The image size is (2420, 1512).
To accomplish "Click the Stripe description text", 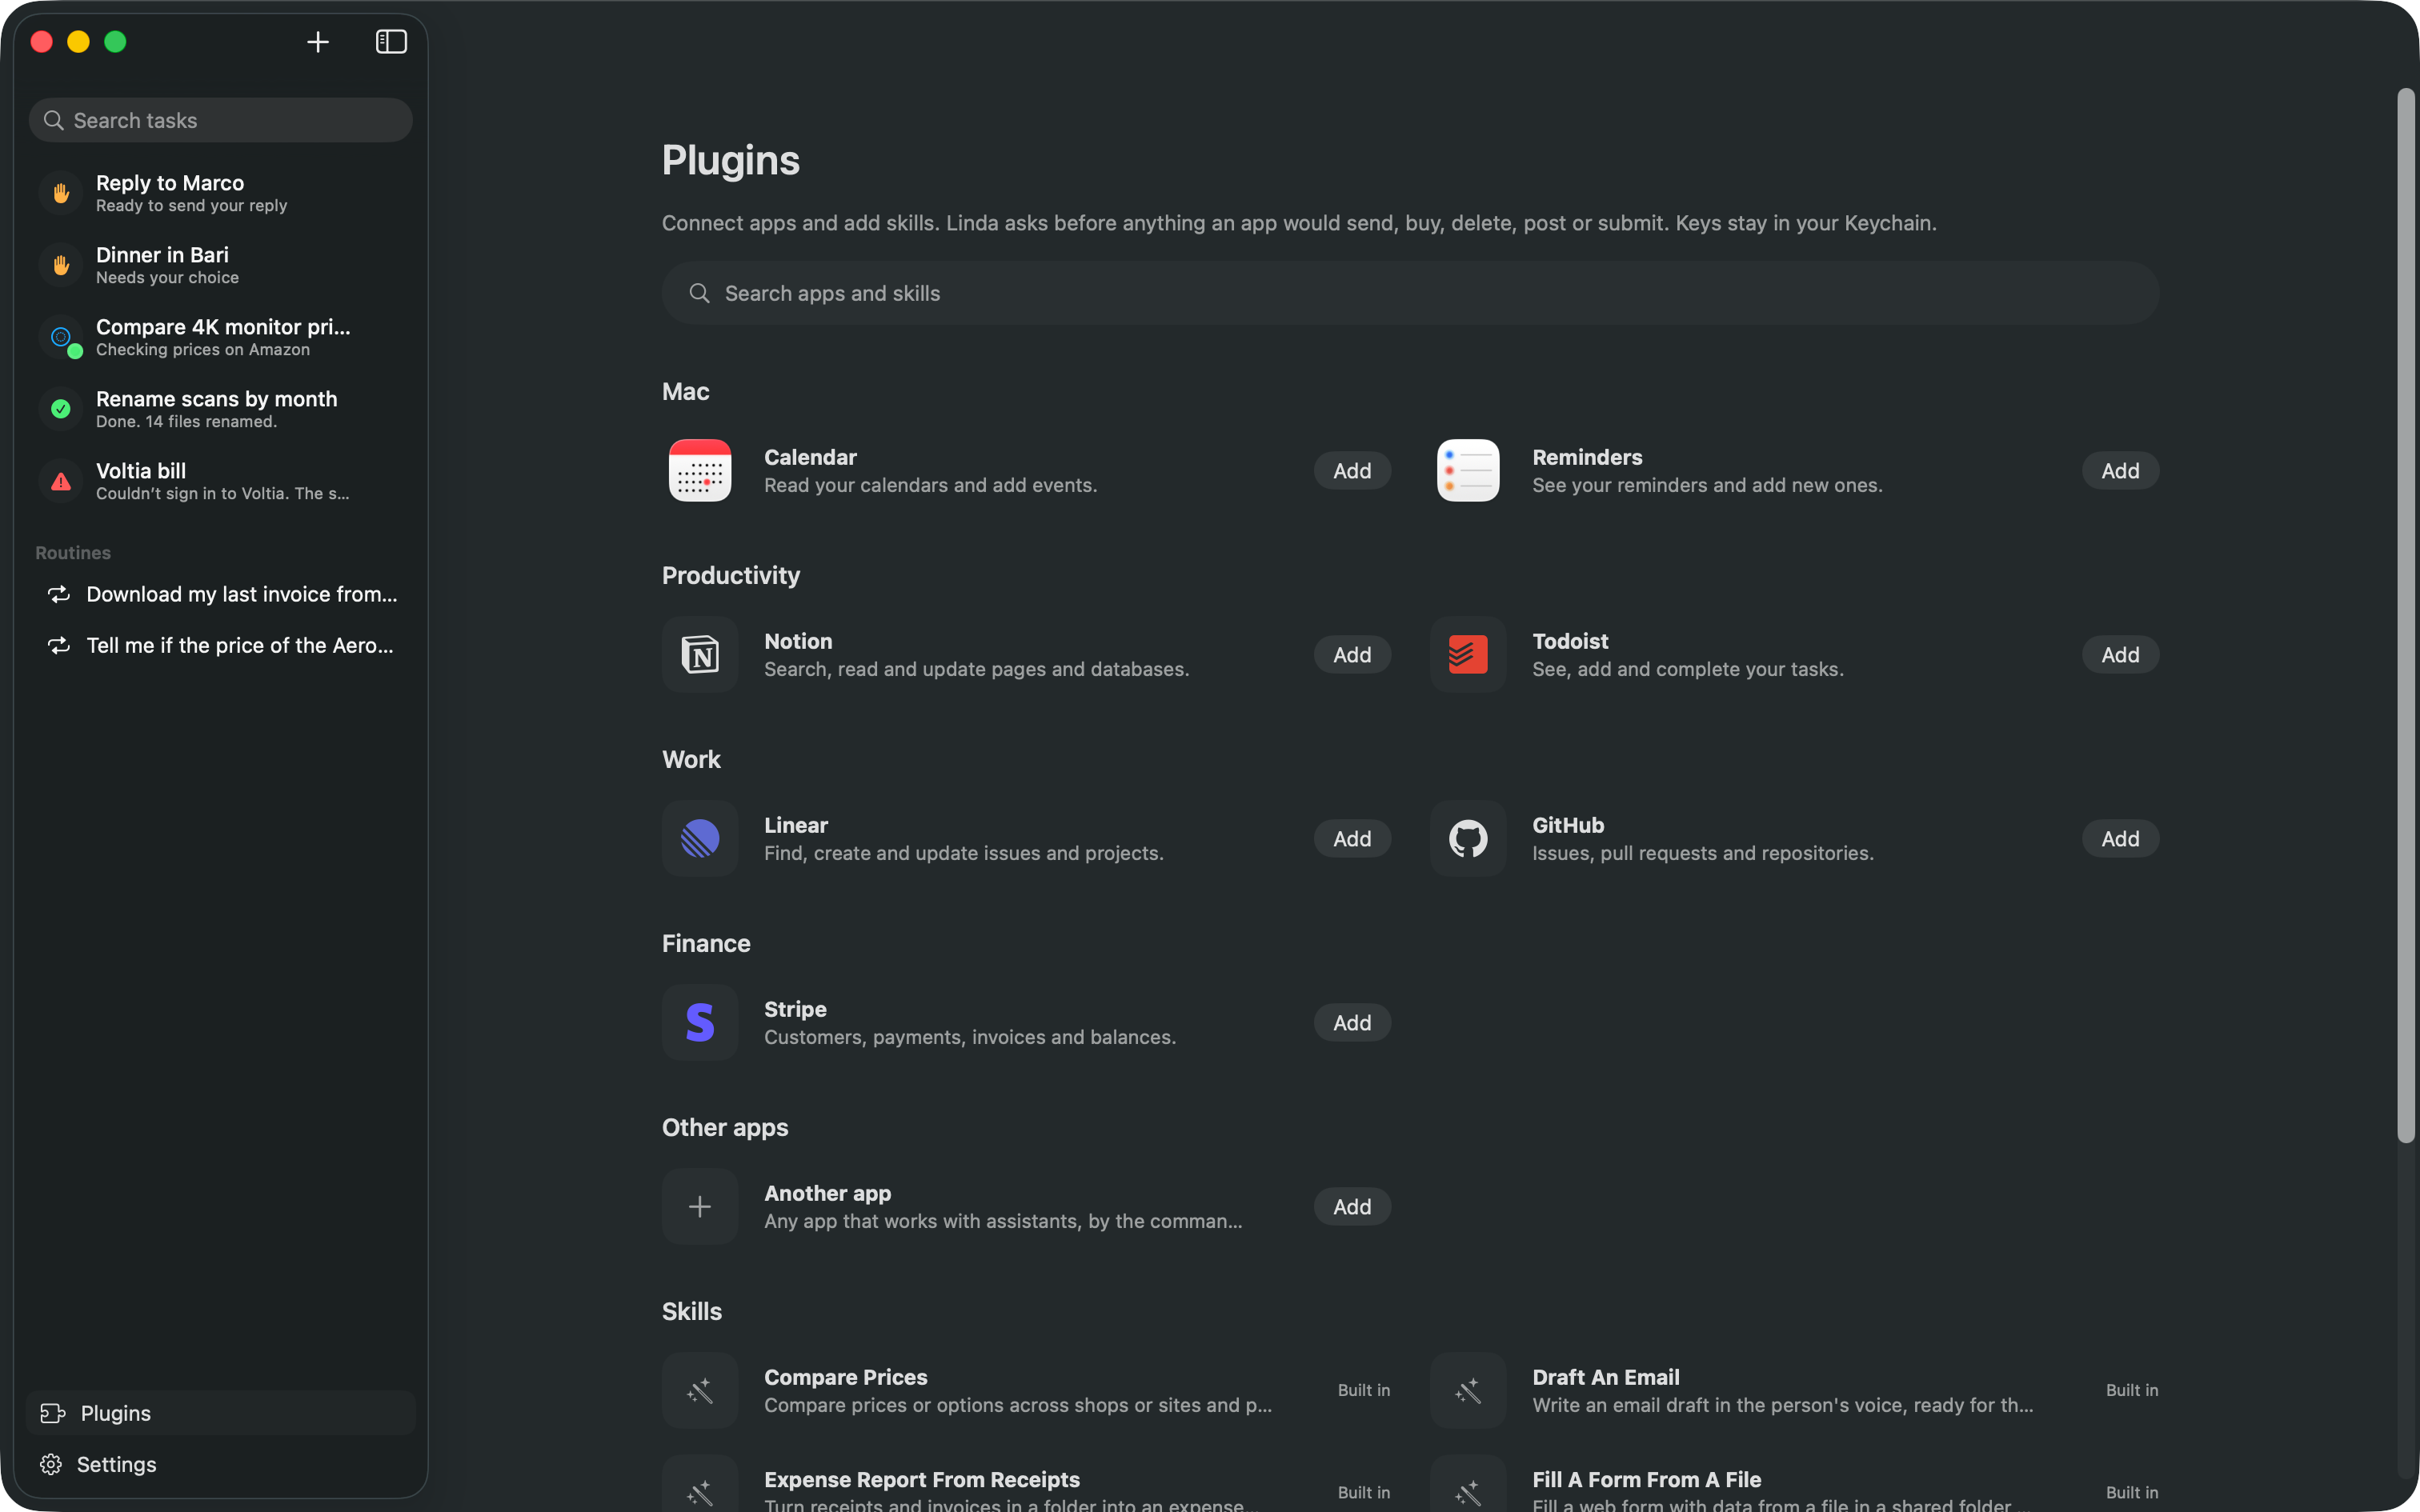I will [x=970, y=1037].
